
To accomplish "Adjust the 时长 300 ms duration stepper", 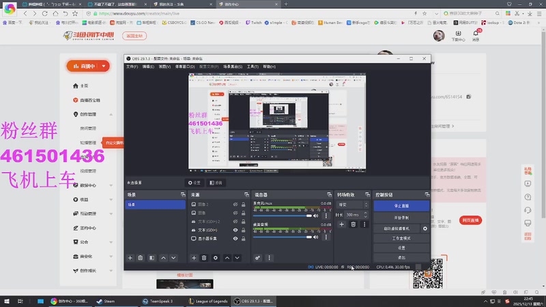I will [x=365, y=215].
